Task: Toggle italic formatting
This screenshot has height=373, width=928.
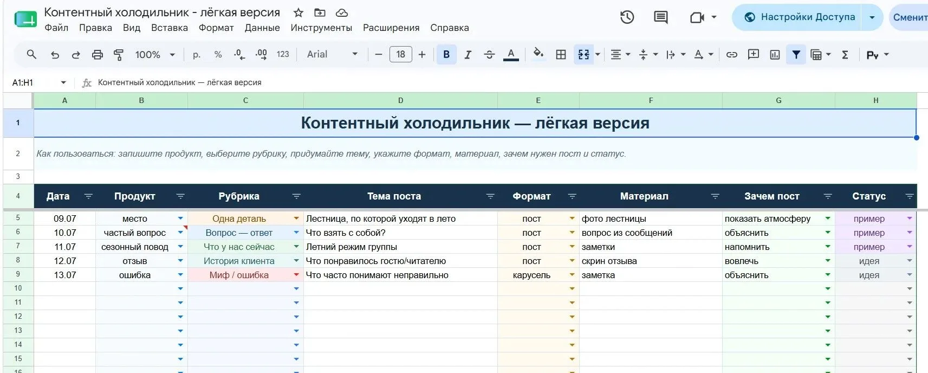Action: pyautogui.click(x=468, y=54)
